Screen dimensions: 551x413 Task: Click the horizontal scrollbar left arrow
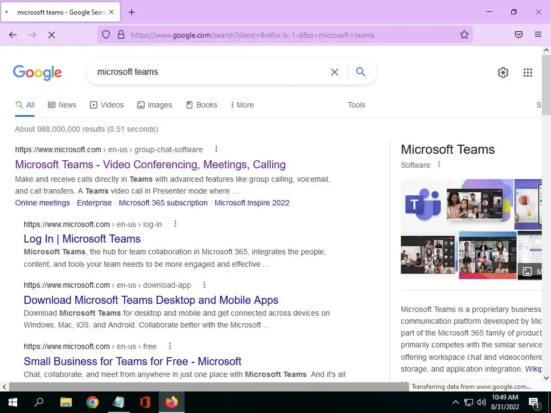4,387
